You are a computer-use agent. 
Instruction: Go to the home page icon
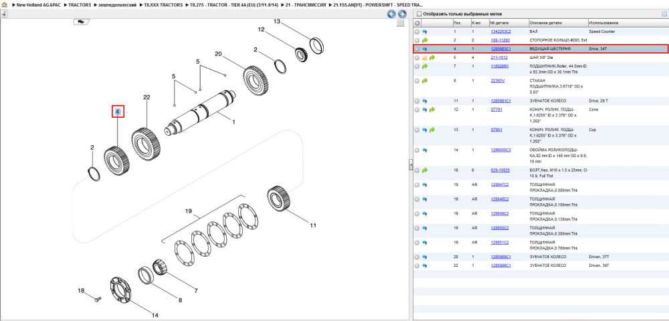point(4,5)
